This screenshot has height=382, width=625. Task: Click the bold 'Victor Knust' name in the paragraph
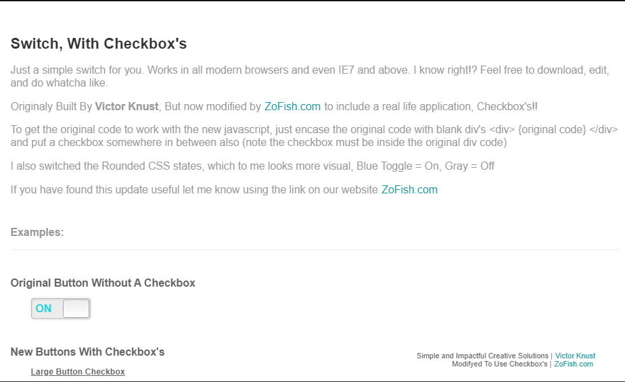point(126,107)
